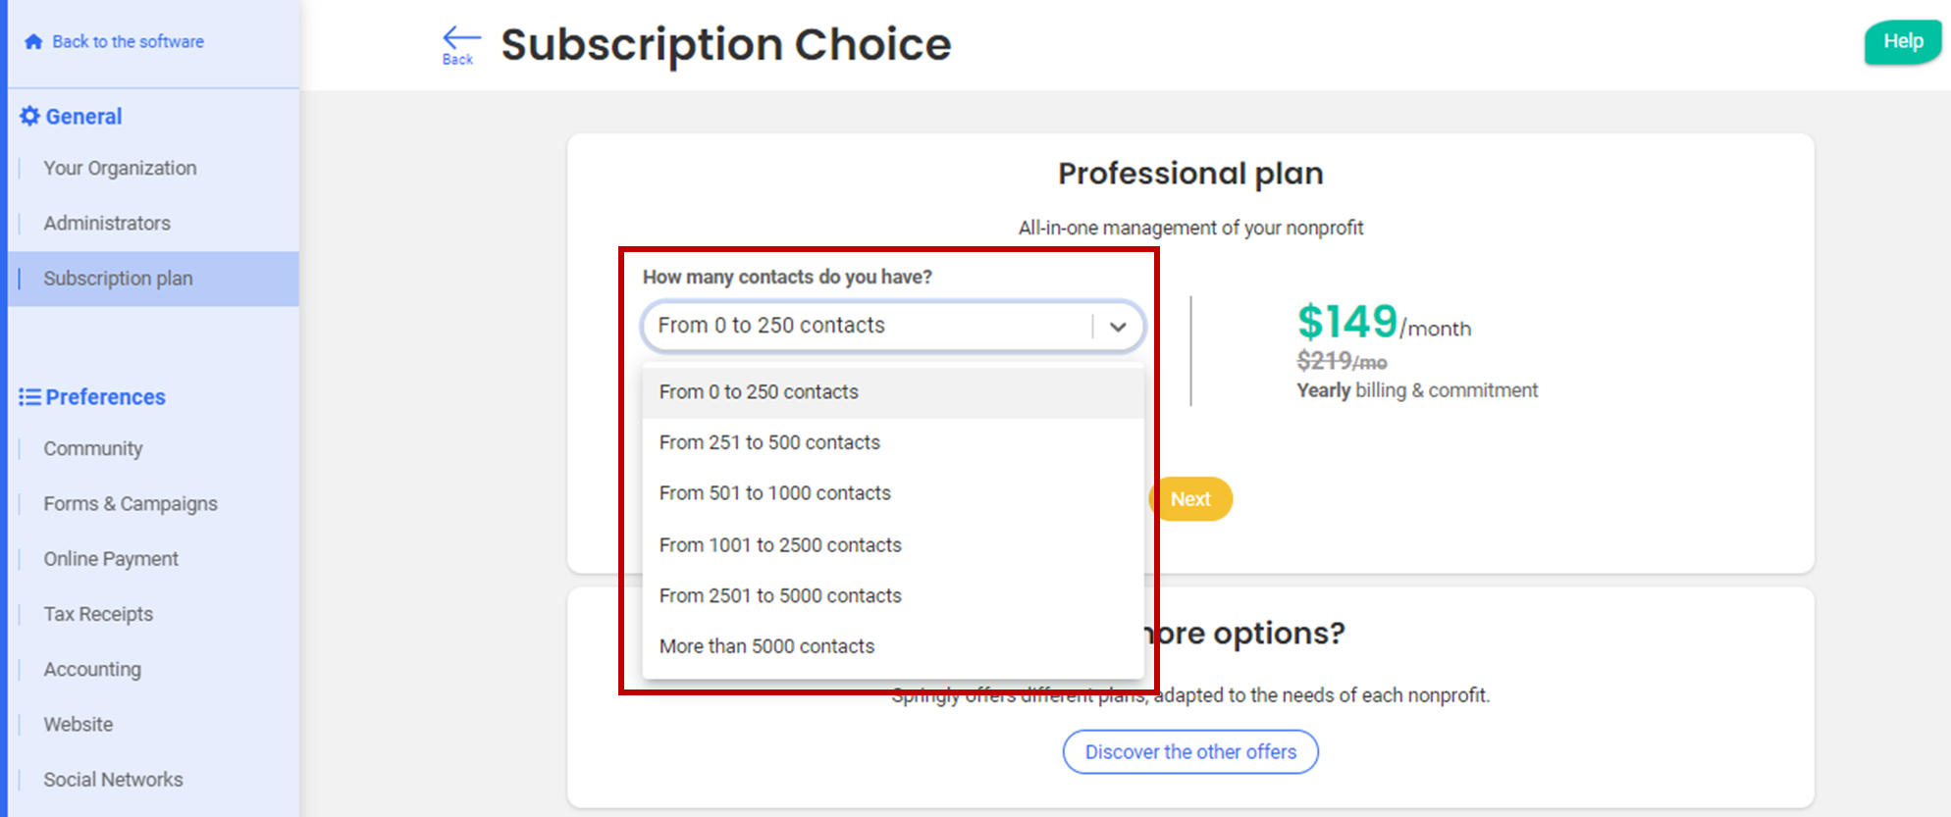
Task: Open the Help button
Action: point(1902,41)
